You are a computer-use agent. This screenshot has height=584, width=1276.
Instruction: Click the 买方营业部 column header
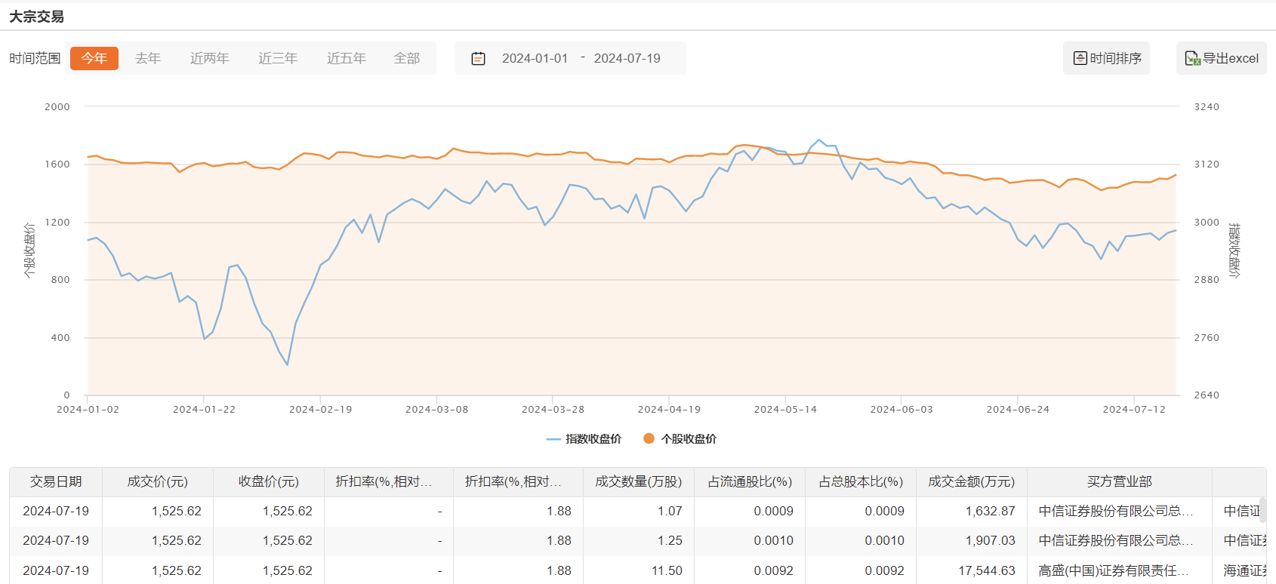point(1119,481)
